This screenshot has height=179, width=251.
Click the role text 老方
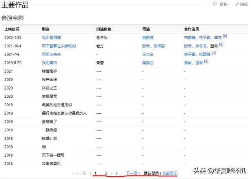(100, 46)
